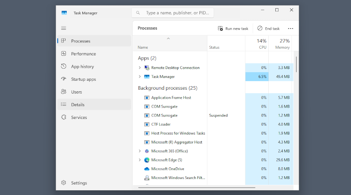351x195 pixels.
Task: Click the App history clock icon
Action: 64,66
